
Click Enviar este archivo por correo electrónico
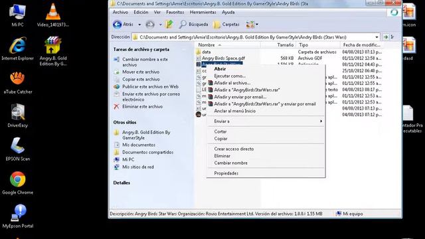coord(151,97)
